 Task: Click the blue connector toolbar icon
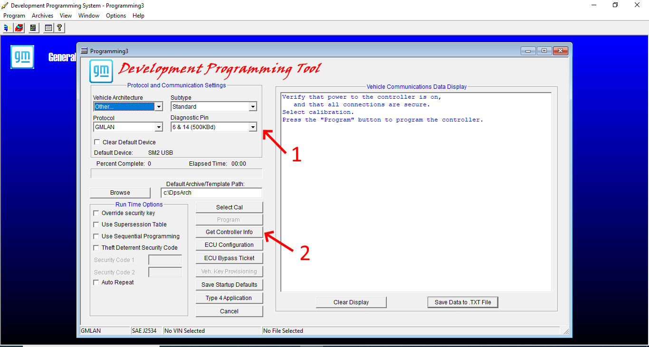7,28
